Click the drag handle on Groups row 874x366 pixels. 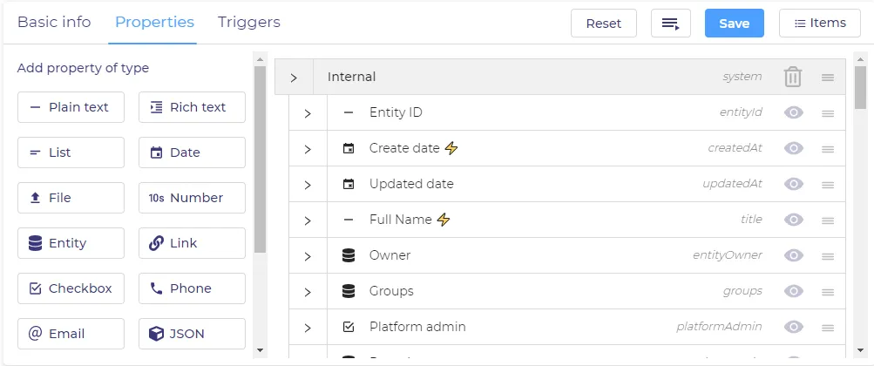point(828,291)
